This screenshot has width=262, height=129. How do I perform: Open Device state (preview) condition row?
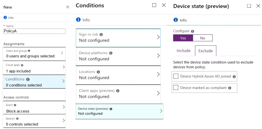tap(119, 111)
